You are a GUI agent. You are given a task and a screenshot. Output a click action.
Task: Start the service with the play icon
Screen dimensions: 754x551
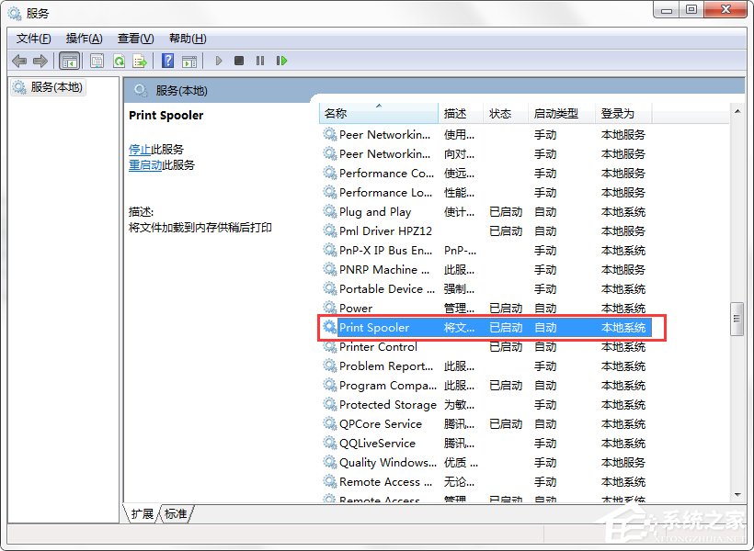coord(218,61)
